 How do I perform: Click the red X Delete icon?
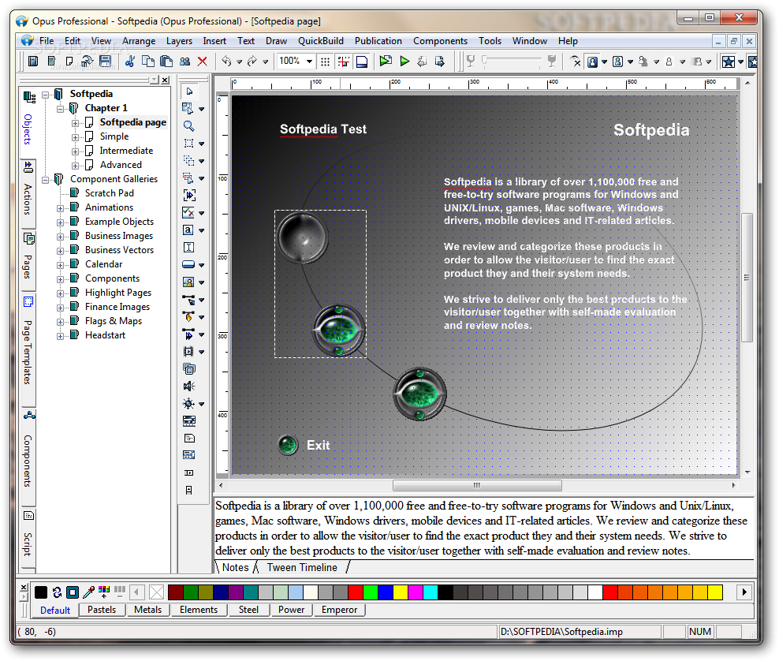click(x=202, y=61)
